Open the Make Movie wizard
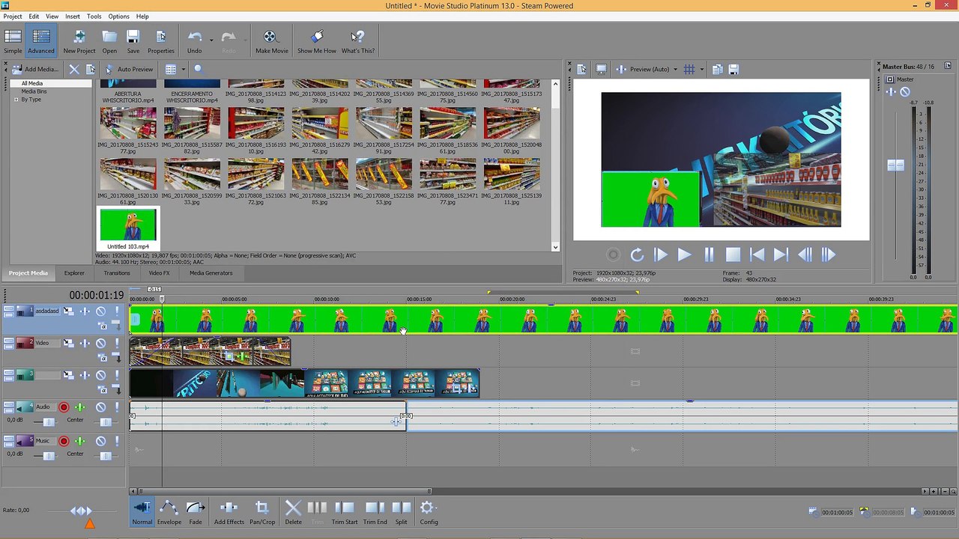Image resolution: width=959 pixels, height=539 pixels. pos(271,41)
